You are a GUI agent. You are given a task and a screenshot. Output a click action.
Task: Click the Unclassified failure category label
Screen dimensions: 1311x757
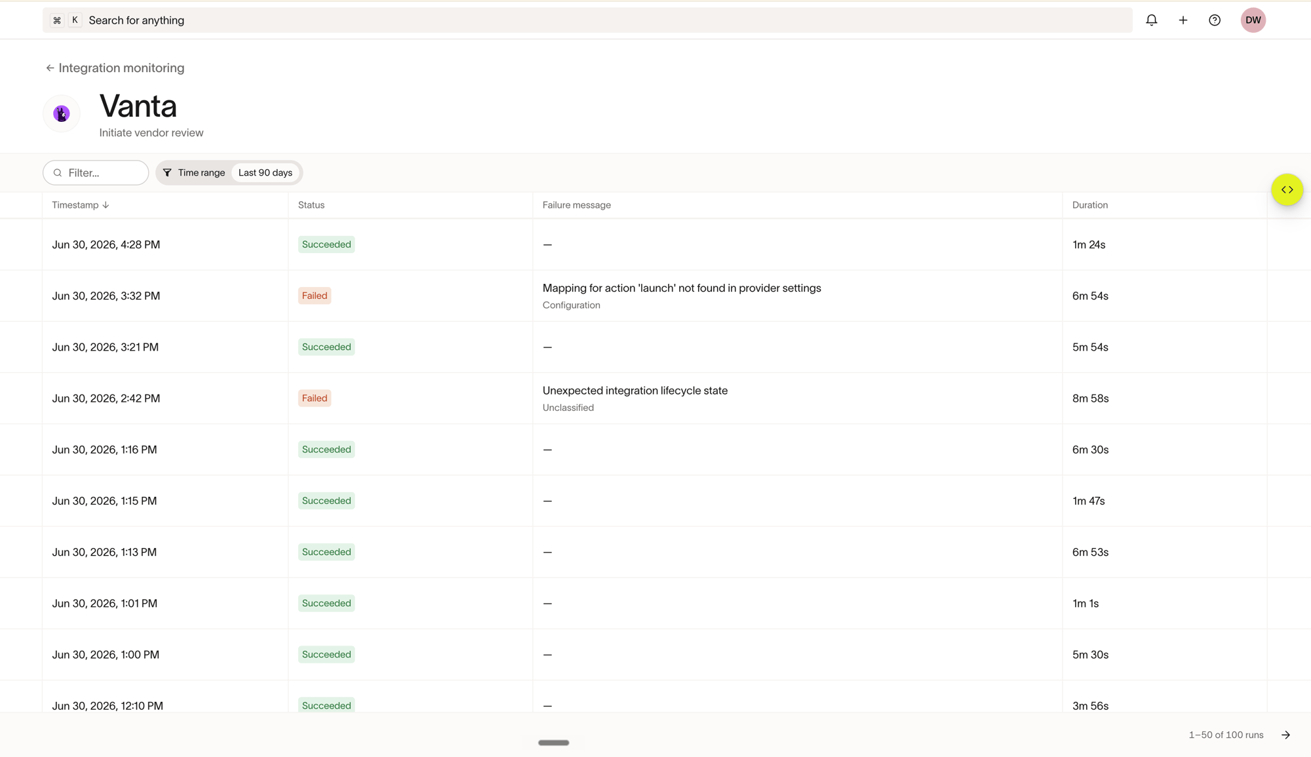[568, 408]
